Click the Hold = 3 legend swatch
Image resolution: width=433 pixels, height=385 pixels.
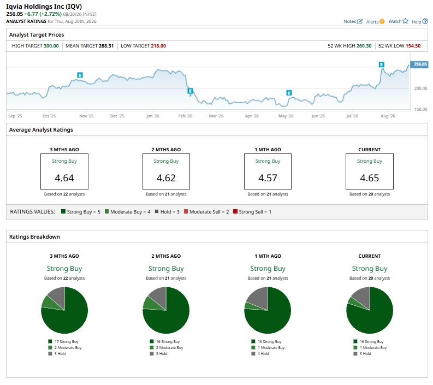tap(157, 211)
